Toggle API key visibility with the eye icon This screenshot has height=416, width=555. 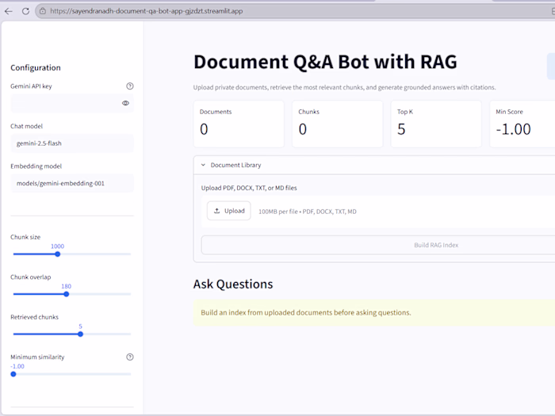[x=125, y=103]
